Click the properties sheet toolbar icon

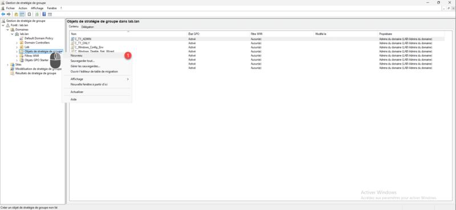click(x=29, y=14)
